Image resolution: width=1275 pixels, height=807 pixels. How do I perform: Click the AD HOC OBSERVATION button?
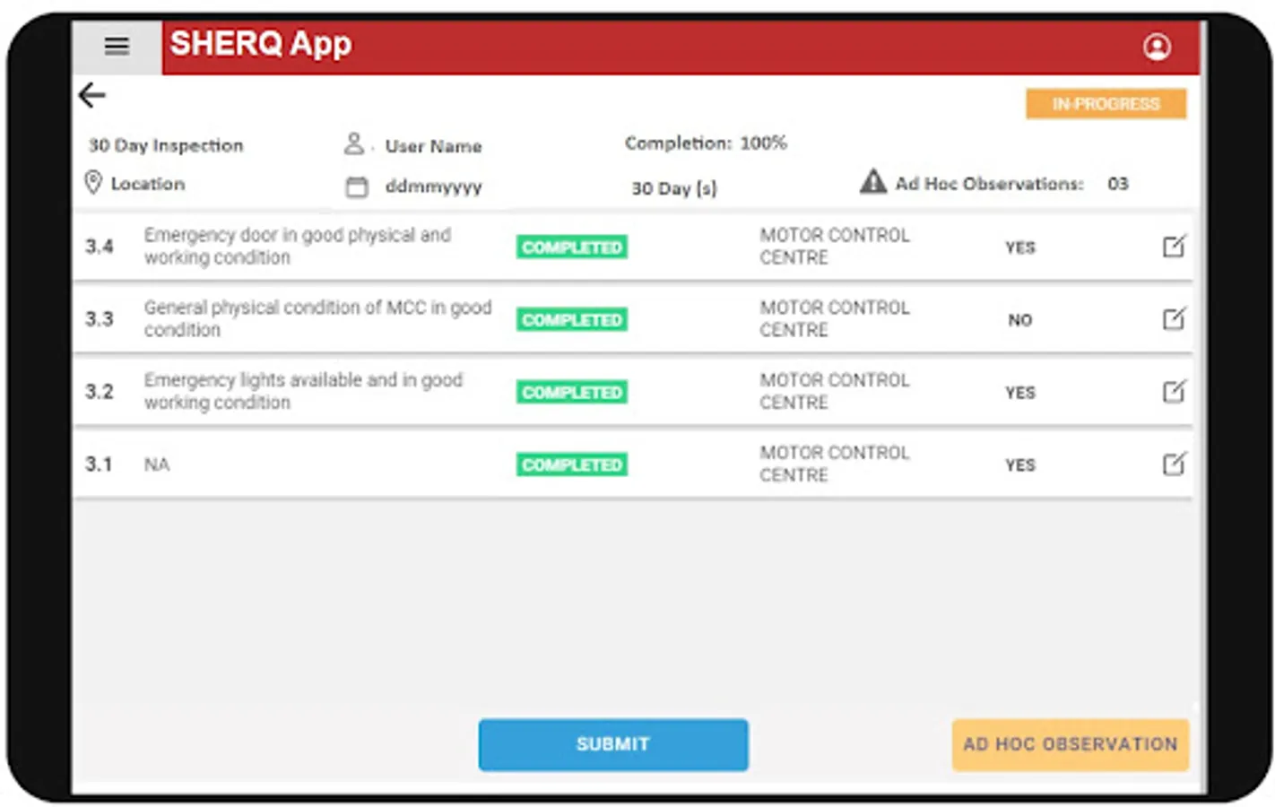[x=1069, y=744]
